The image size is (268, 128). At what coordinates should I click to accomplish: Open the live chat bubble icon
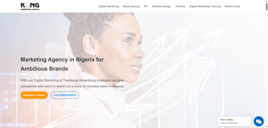click(x=259, y=121)
